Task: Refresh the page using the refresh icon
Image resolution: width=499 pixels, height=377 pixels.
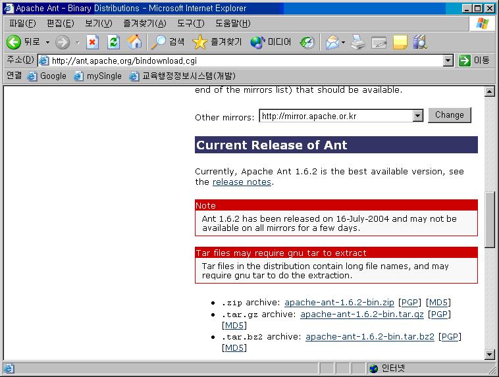Action: pos(114,42)
